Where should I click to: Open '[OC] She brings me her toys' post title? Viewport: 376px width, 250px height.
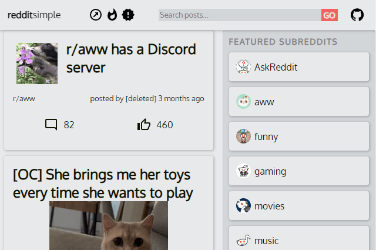pos(103,184)
